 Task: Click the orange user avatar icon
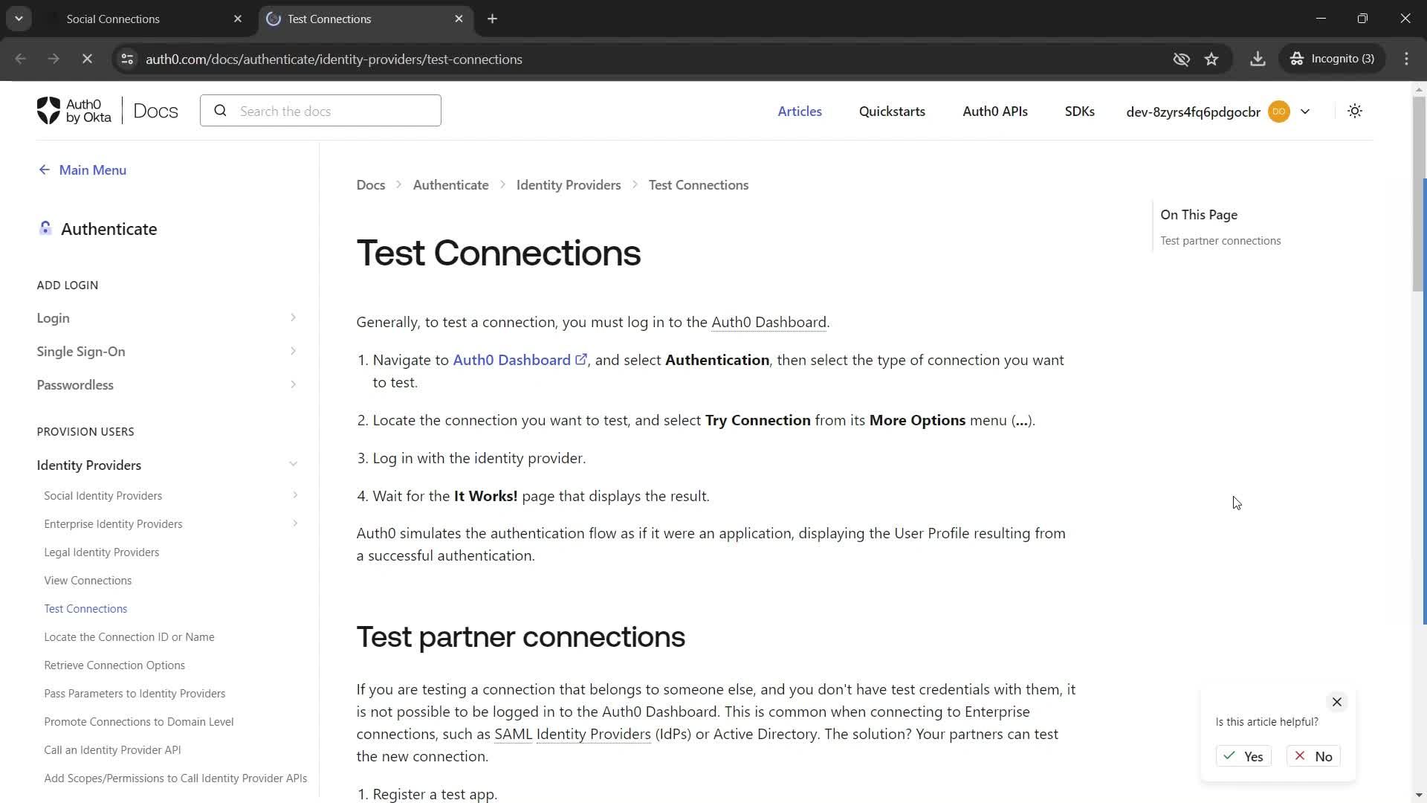coord(1279,112)
